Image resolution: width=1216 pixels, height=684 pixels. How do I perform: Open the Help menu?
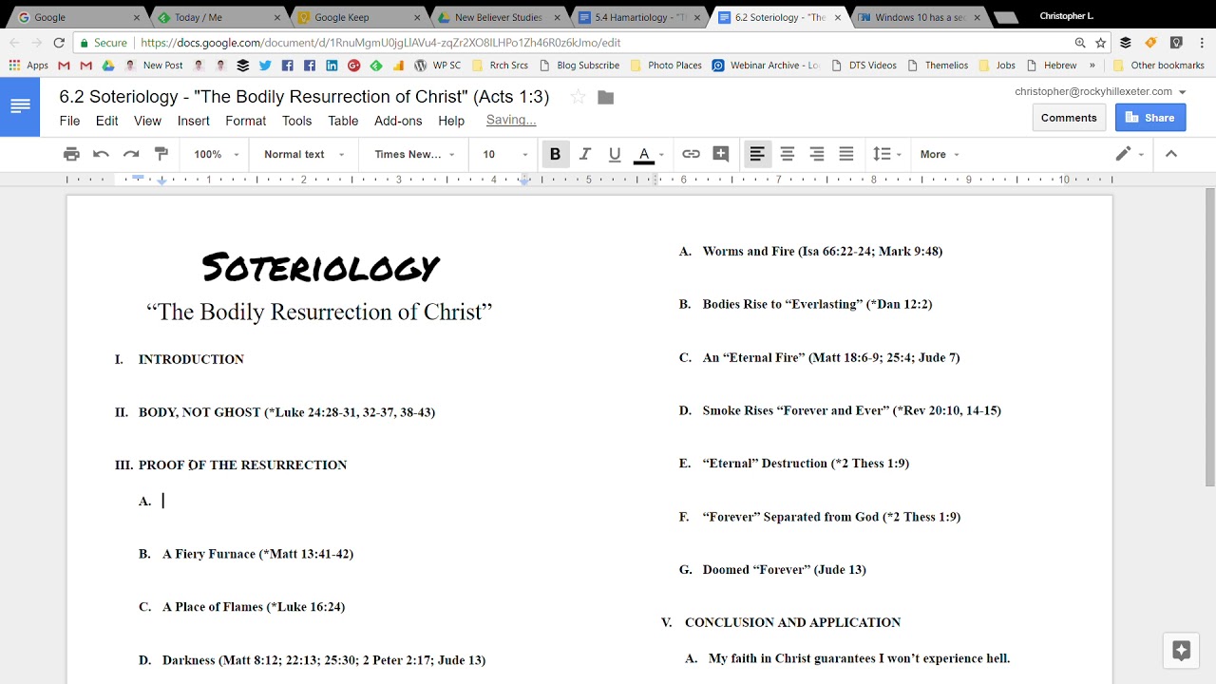(x=451, y=121)
